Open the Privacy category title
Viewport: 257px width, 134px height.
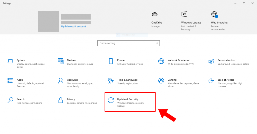tap(71, 99)
